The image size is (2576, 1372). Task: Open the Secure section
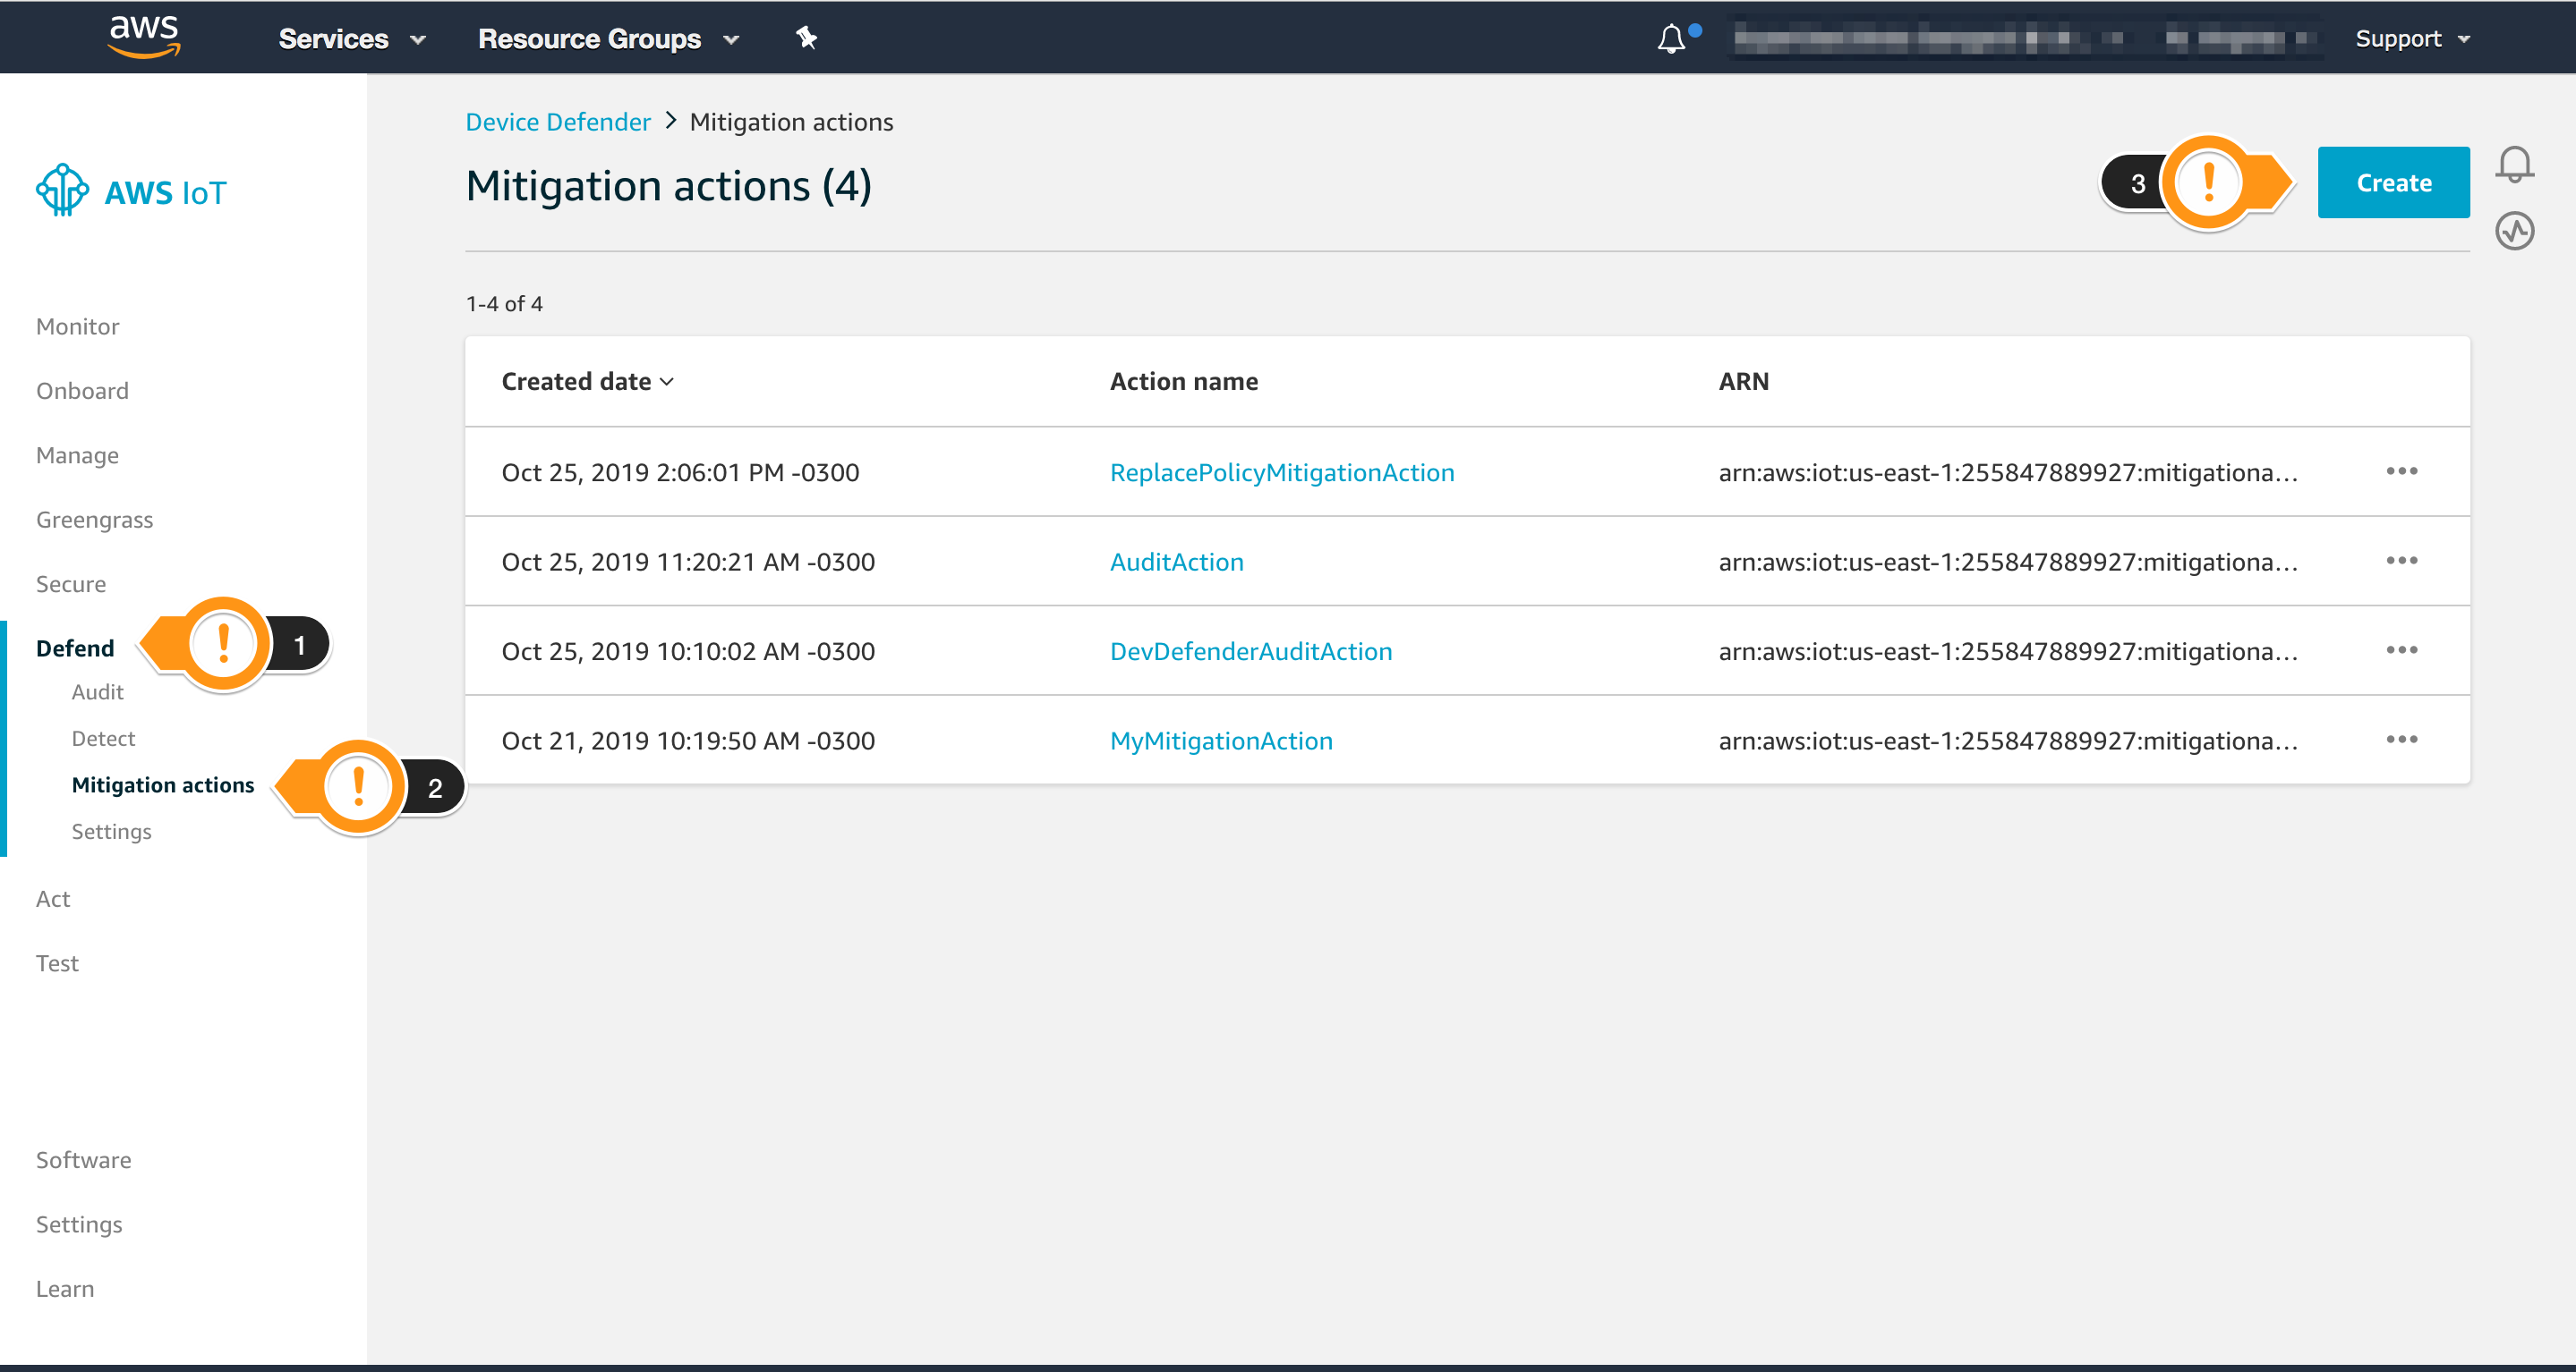click(70, 585)
